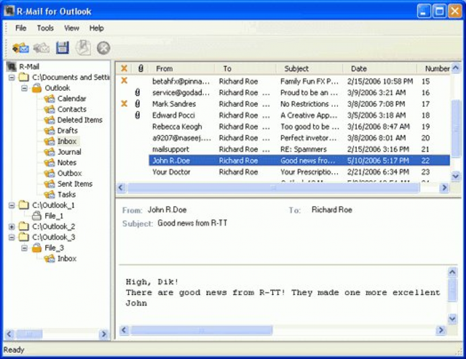Click the open Outlook file toolbar icon
Viewport: 466px width, 359px height.
click(x=21, y=48)
